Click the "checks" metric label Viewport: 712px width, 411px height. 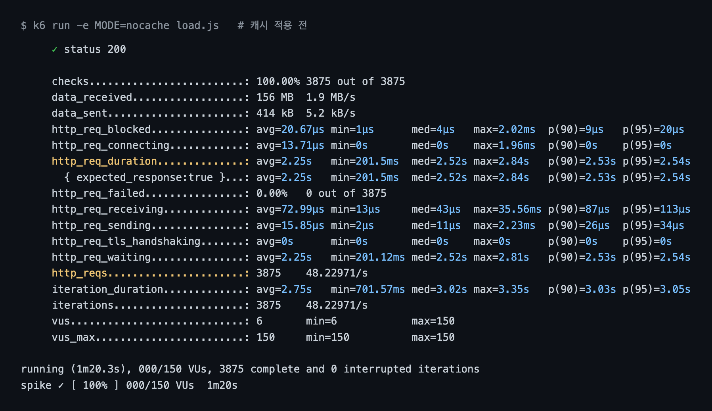click(70, 81)
